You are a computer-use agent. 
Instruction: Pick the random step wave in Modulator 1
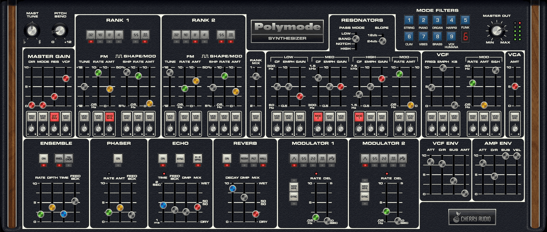332,159
